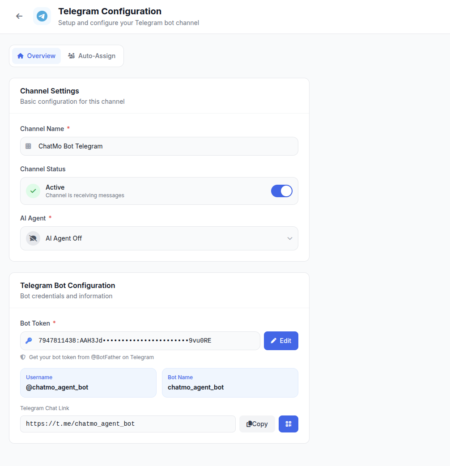
Task: Click the 'Channel is receiving messages' text
Action: tap(85, 195)
